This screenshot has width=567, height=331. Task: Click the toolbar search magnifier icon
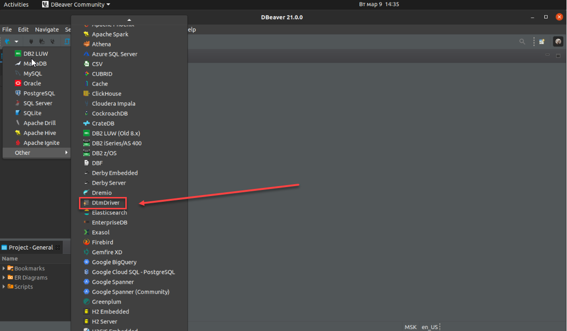click(x=522, y=42)
